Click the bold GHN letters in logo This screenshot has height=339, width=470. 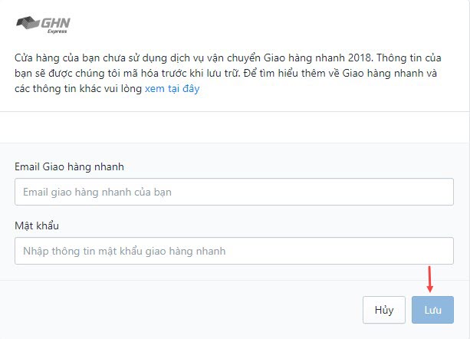click(55, 23)
